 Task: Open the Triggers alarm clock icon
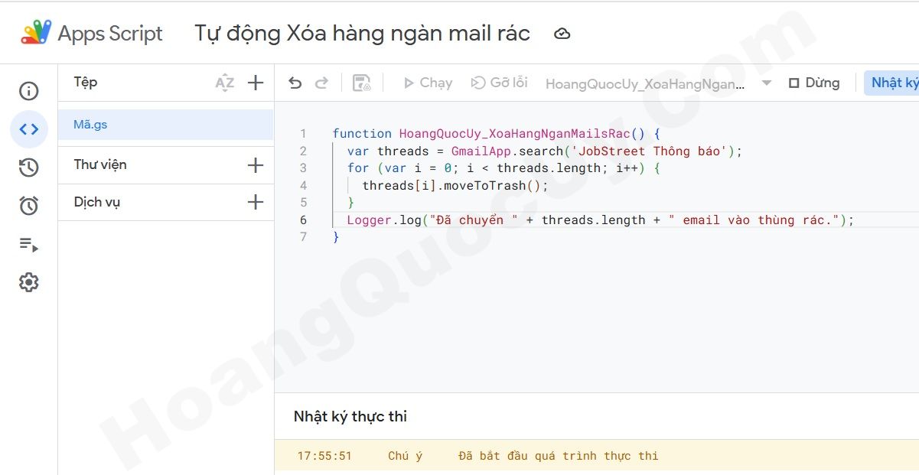(28, 206)
